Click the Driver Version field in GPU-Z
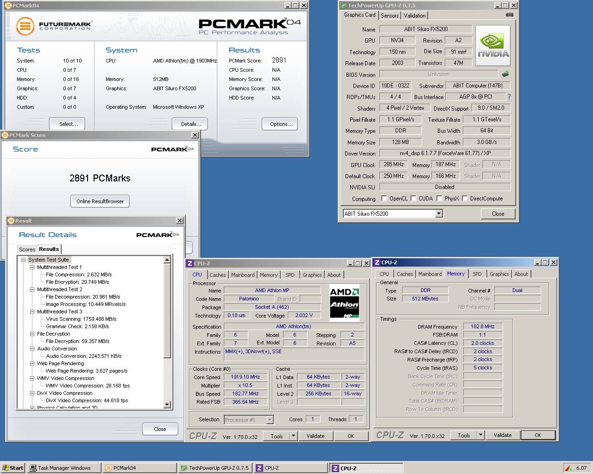 (x=445, y=153)
